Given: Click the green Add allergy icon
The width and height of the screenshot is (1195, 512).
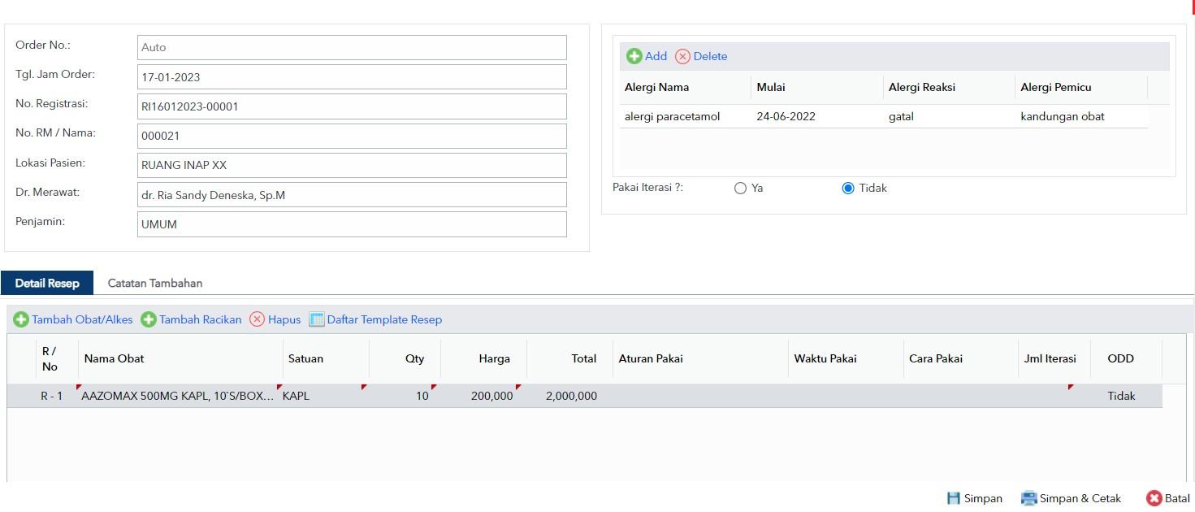Looking at the screenshot, I should tap(634, 56).
